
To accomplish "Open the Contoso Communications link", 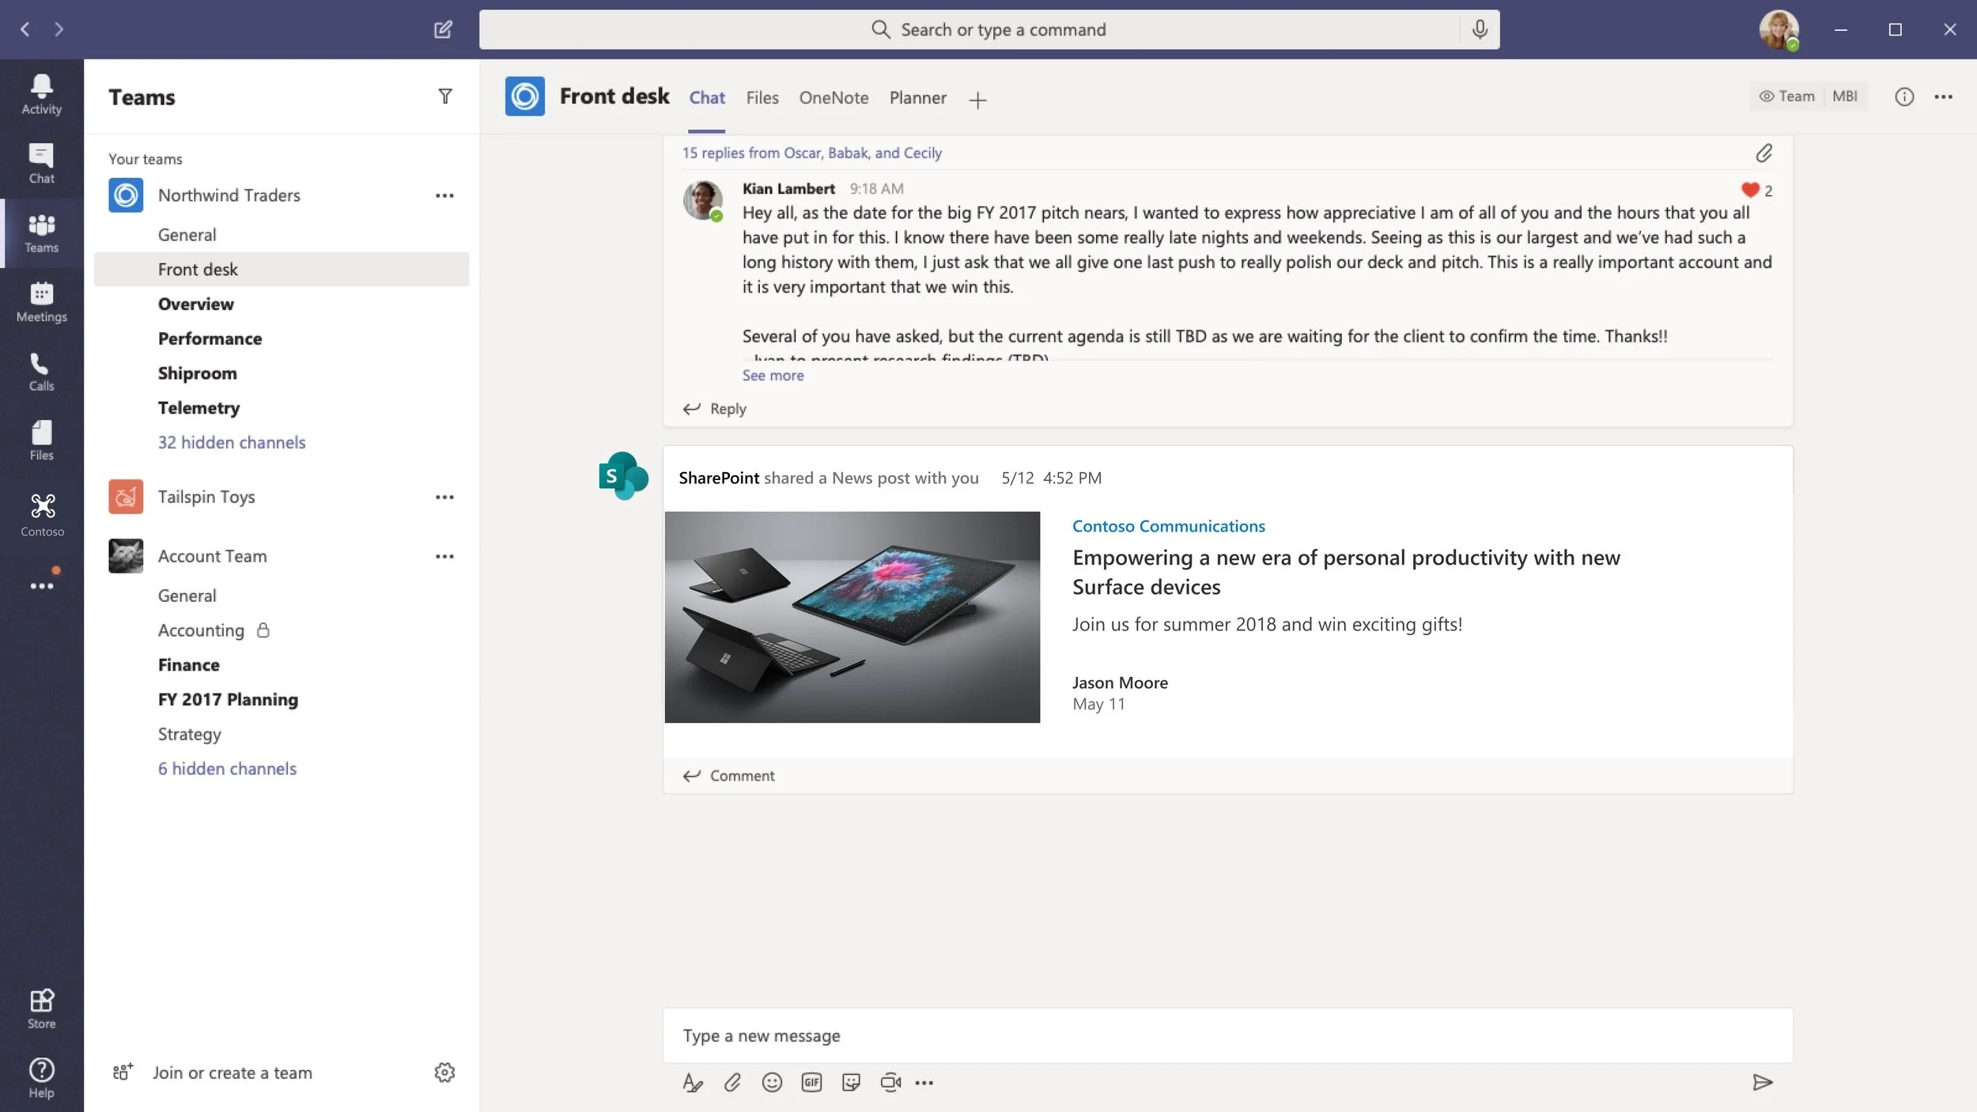I will coord(1168,526).
